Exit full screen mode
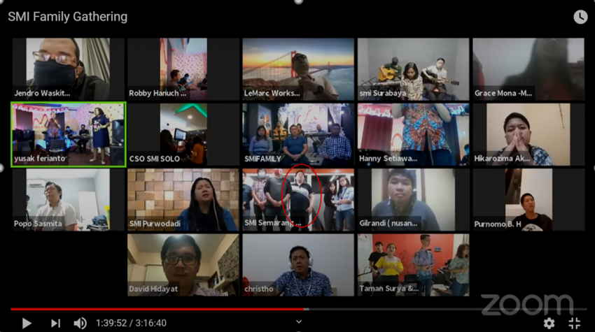This screenshot has width=595, height=332. click(x=574, y=323)
